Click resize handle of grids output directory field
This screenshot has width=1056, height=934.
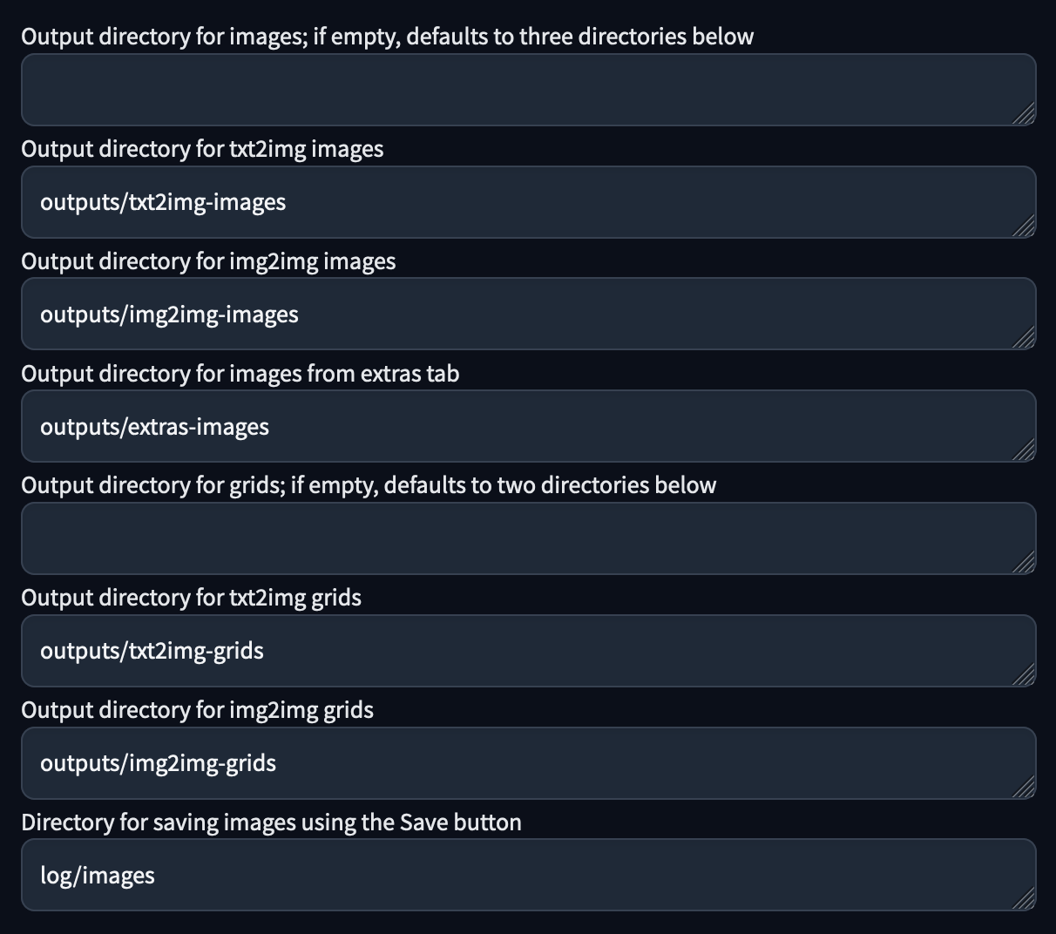1025,563
